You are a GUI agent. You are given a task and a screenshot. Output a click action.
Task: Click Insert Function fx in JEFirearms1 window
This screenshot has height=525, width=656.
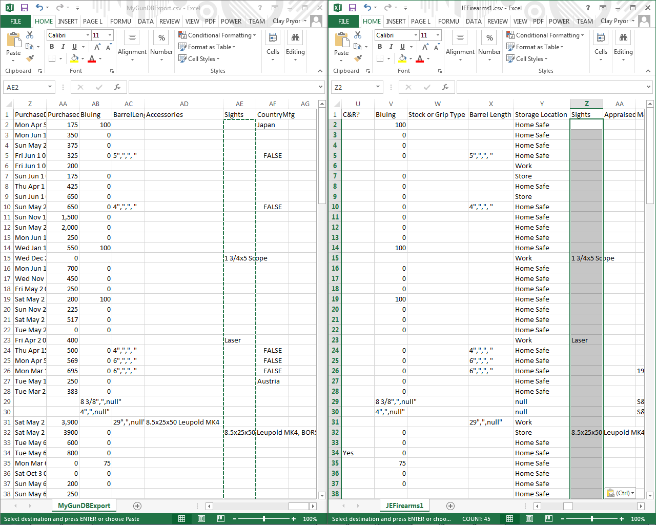click(445, 87)
